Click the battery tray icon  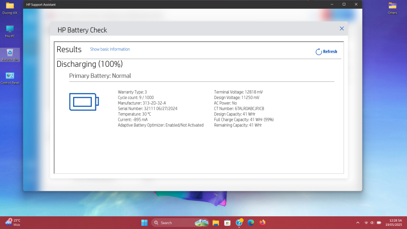point(379,223)
